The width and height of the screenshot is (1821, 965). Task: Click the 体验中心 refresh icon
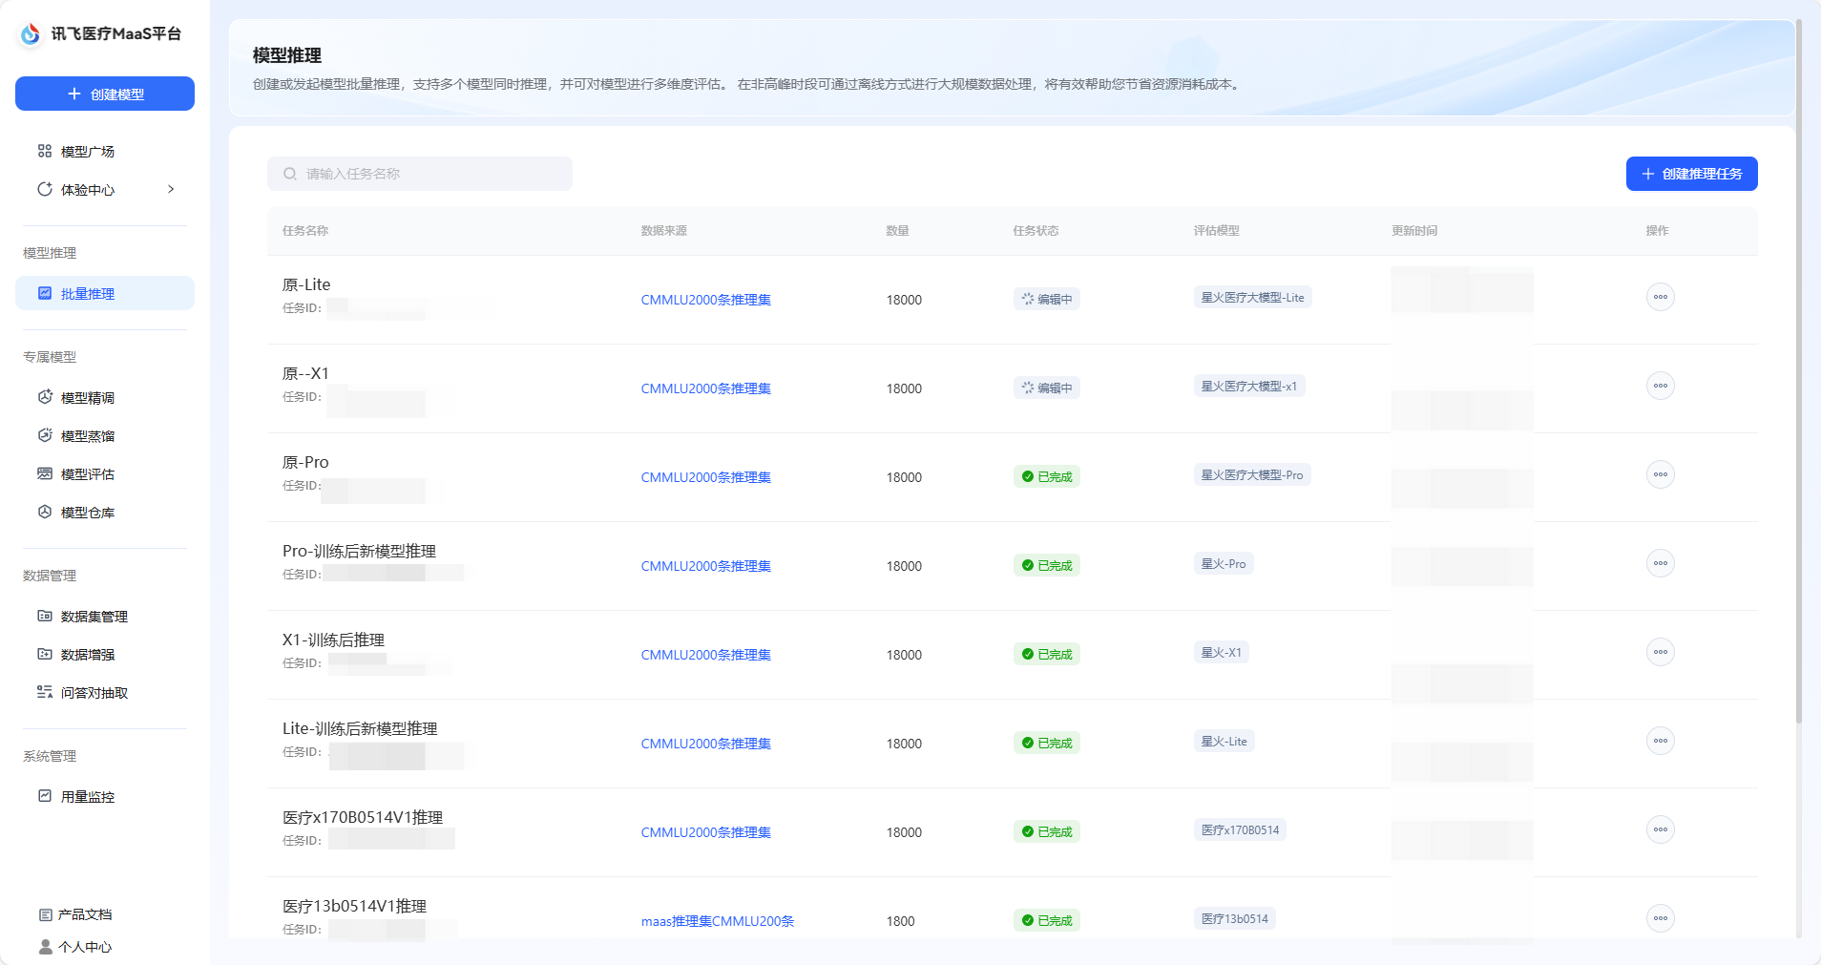[x=45, y=189]
